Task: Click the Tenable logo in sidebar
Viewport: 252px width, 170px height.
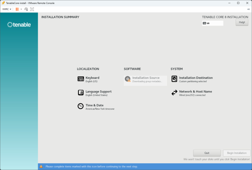Action: point(19,25)
